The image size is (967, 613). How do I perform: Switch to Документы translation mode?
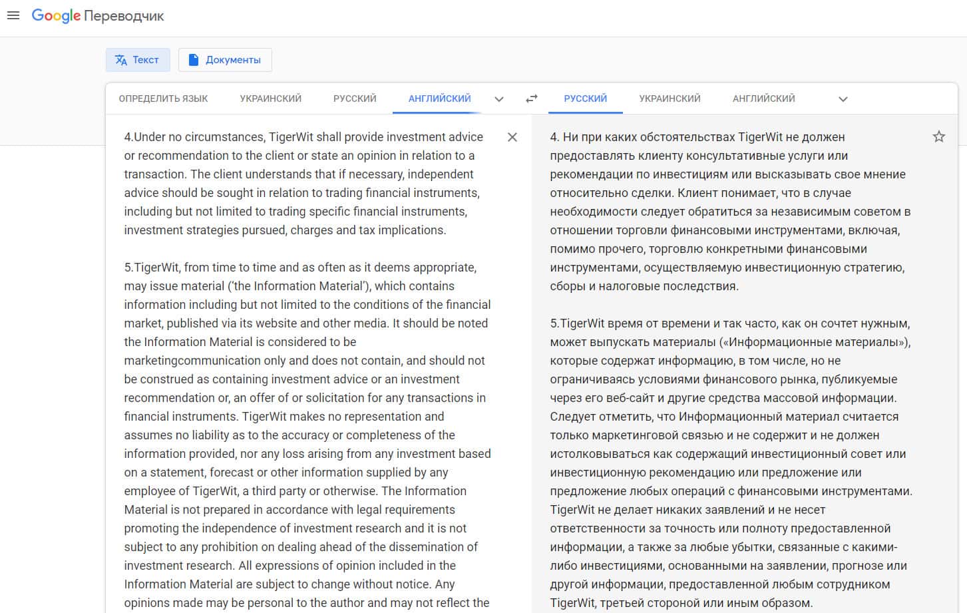[225, 60]
